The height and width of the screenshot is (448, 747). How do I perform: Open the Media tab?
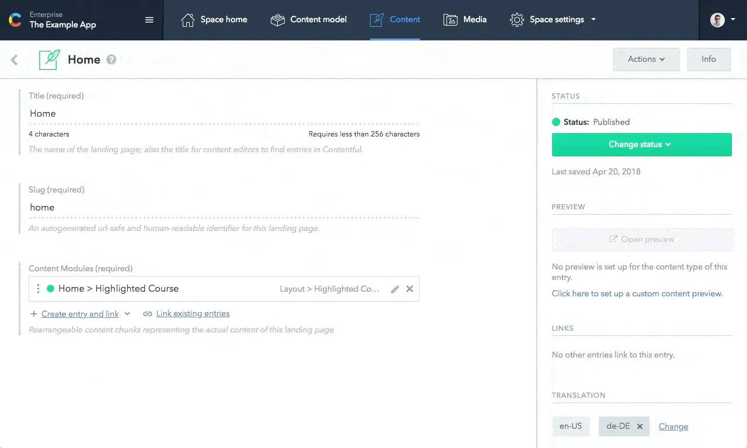(x=465, y=20)
